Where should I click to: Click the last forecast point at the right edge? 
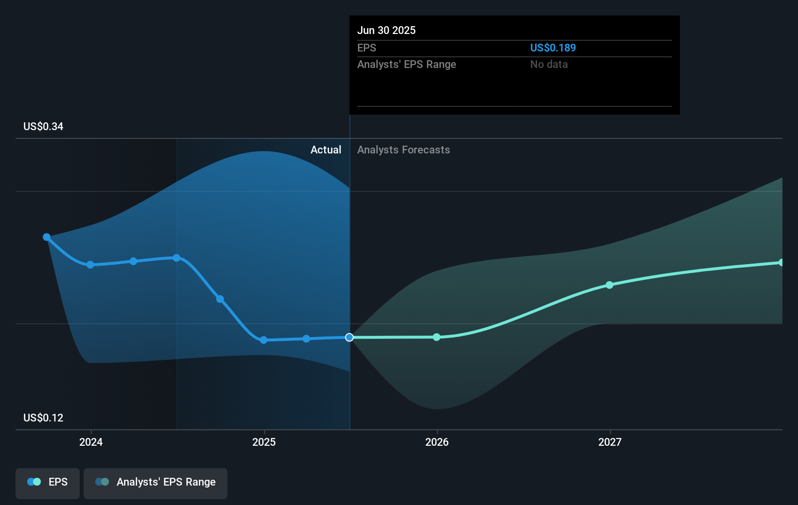click(781, 263)
